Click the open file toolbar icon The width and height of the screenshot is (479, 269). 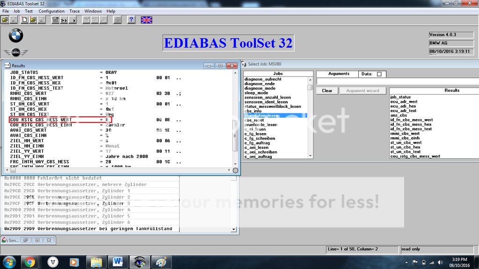(x=5, y=20)
